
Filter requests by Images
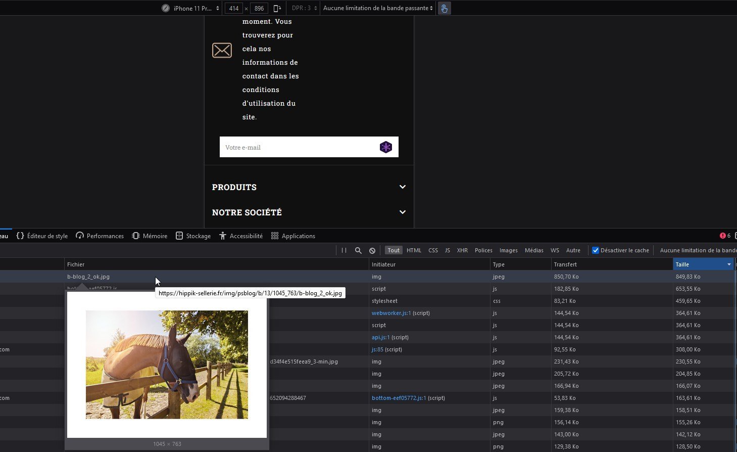pyautogui.click(x=508, y=250)
